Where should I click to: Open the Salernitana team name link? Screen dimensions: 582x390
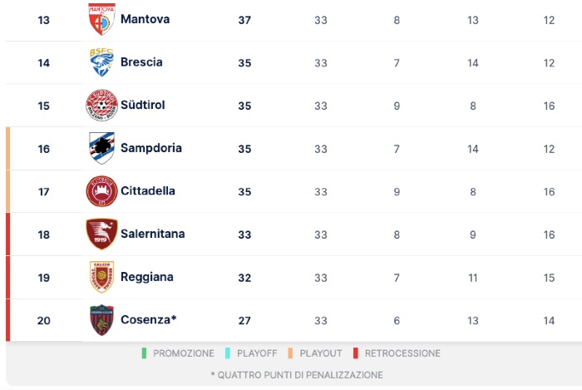tap(152, 234)
